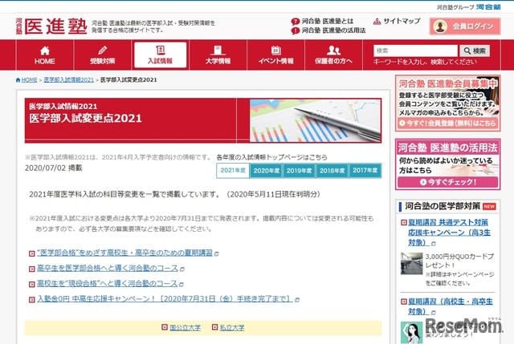Open the 受験対策 navigation tab
Screen dimensions: 514x344
tap(102, 55)
